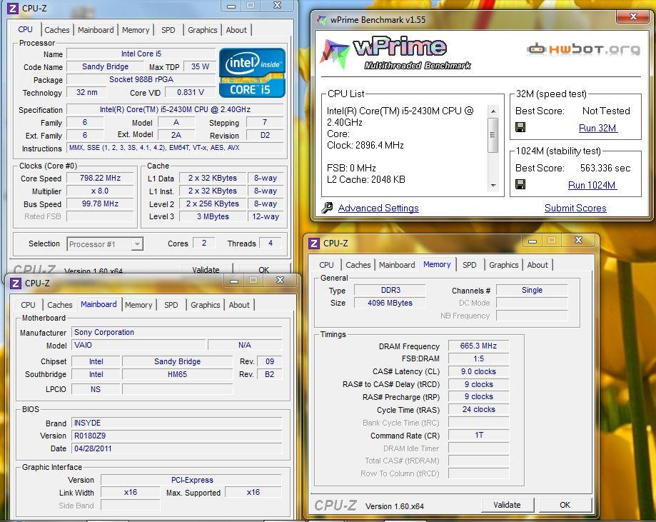Select Memory tab in Mainboard CPU-Z window
656x522 pixels.
(138, 305)
